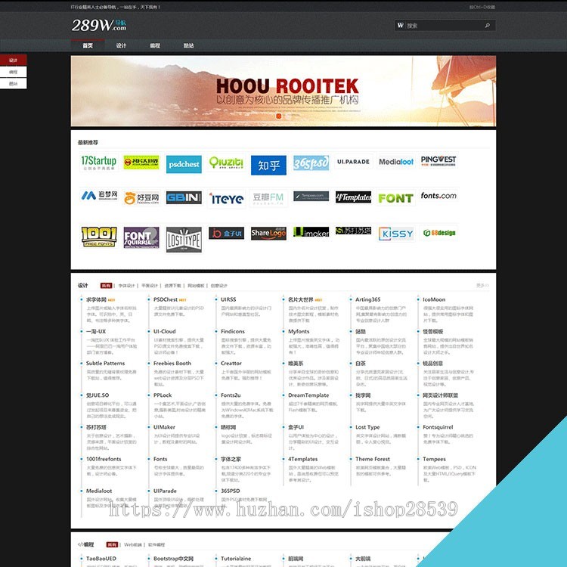Screen dimensions: 567x567
Task: Jump to 编程 via left floating sidebar
Action: point(14,72)
